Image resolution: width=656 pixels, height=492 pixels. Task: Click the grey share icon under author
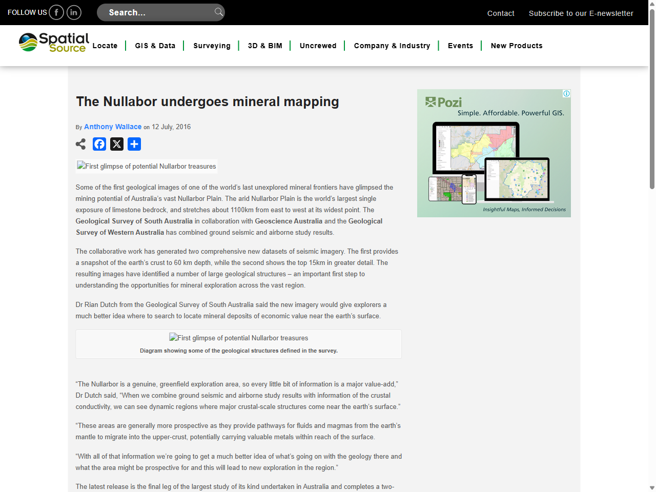[81, 144]
